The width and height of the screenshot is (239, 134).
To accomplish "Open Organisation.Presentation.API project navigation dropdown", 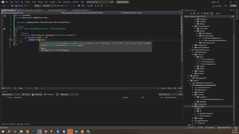I will point(31,13).
